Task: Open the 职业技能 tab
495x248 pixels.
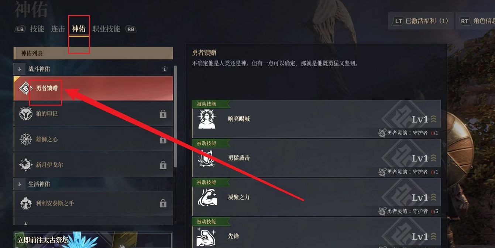Action: [x=106, y=29]
